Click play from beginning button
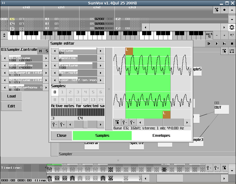236x184 pixels. point(209,44)
